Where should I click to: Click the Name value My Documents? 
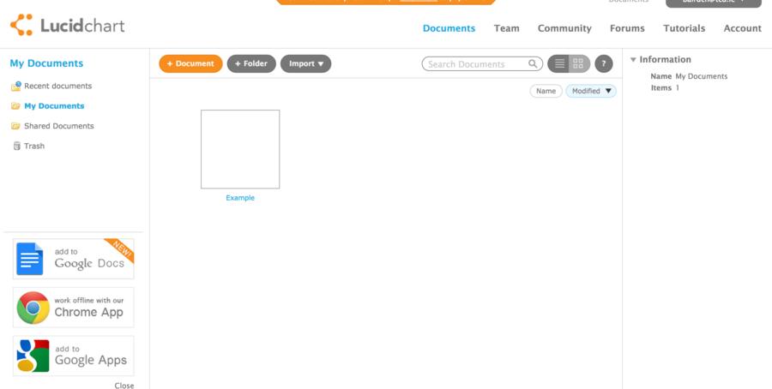click(701, 76)
